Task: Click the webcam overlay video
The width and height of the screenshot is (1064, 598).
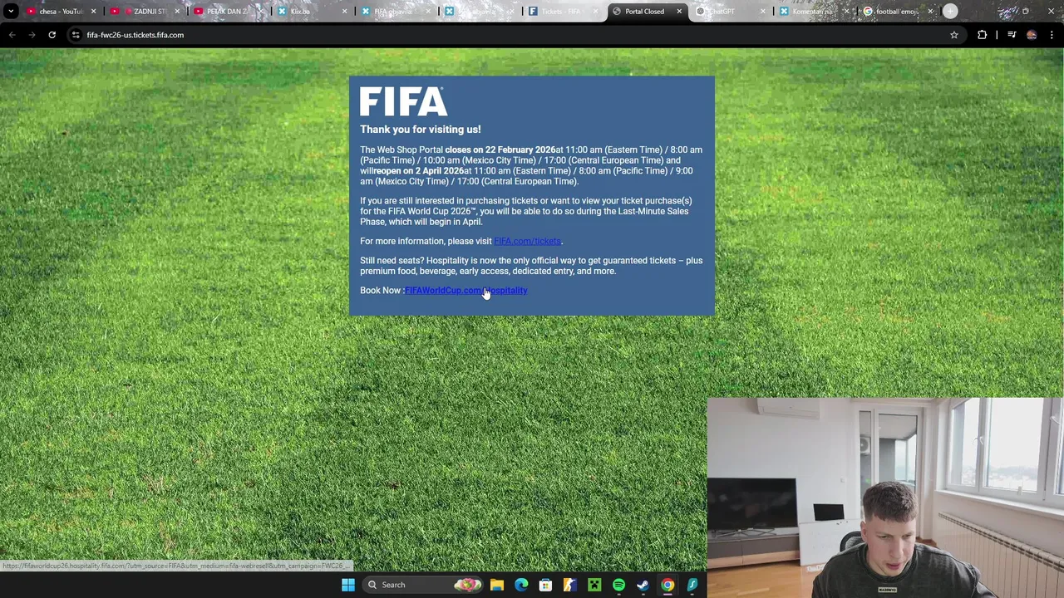Action: [885, 498]
